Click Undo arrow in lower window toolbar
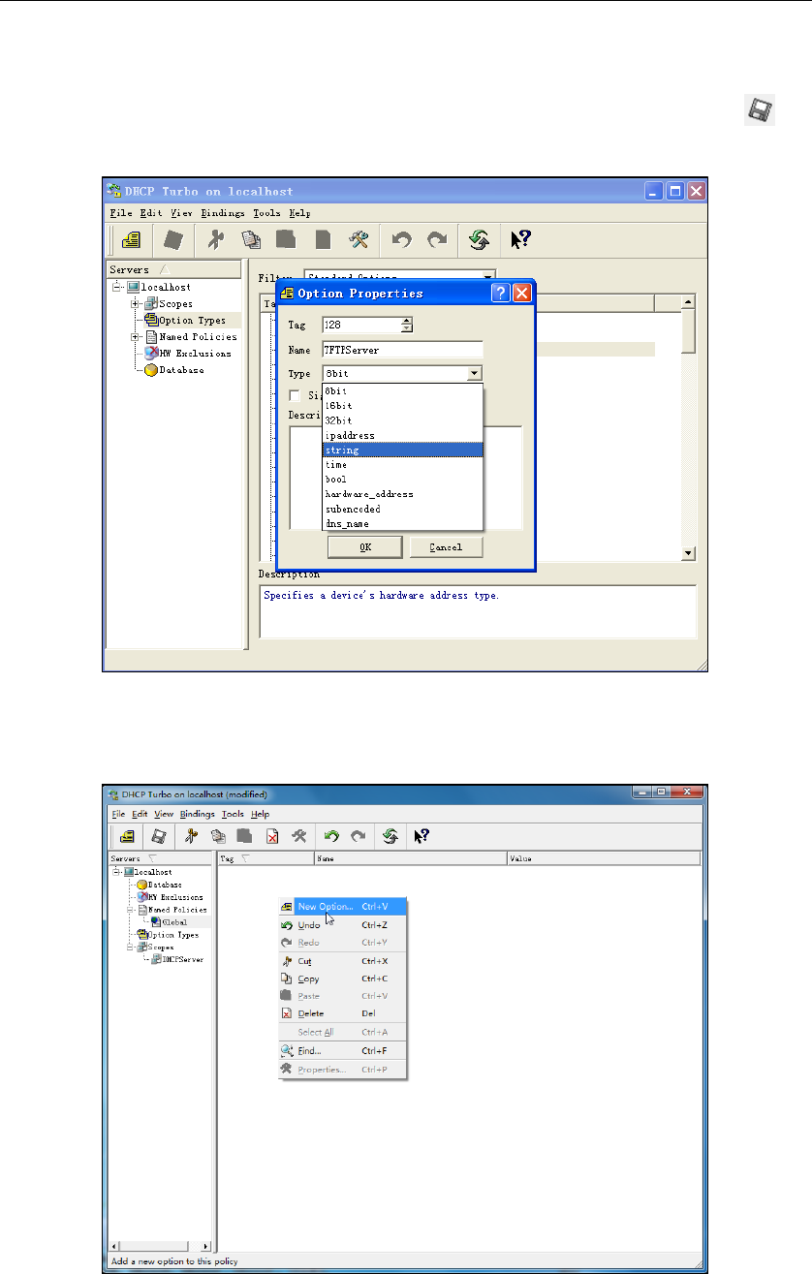Image resolution: width=812 pixels, height=1274 pixels. (331, 836)
